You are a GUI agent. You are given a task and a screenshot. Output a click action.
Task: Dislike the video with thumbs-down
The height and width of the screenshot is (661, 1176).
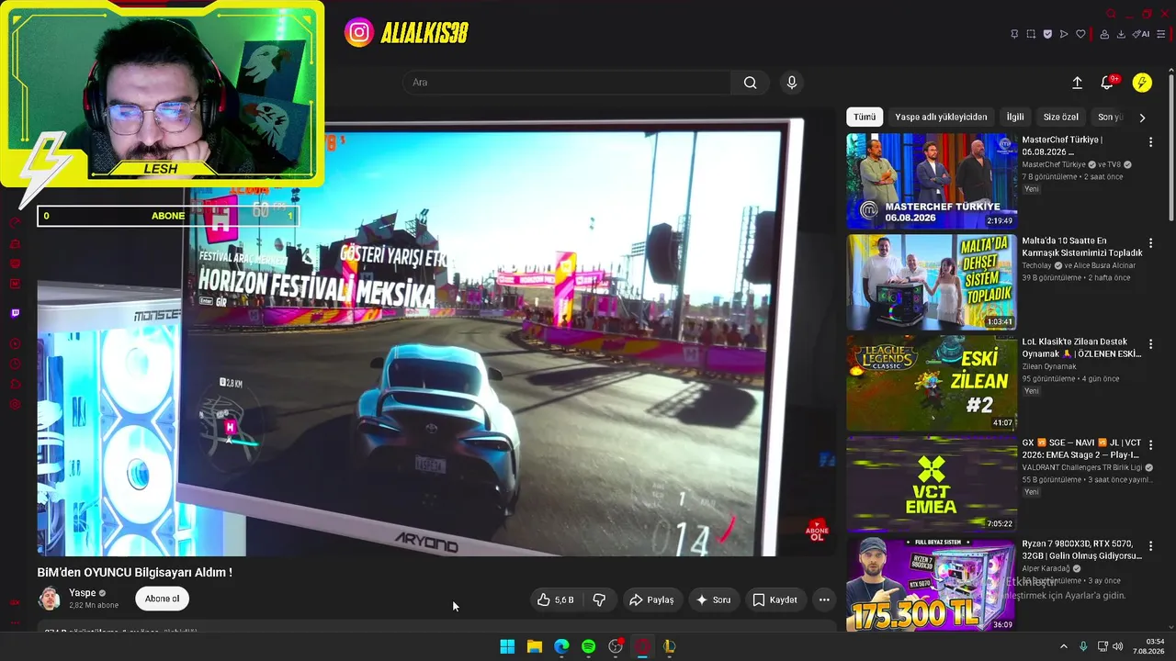coord(599,599)
